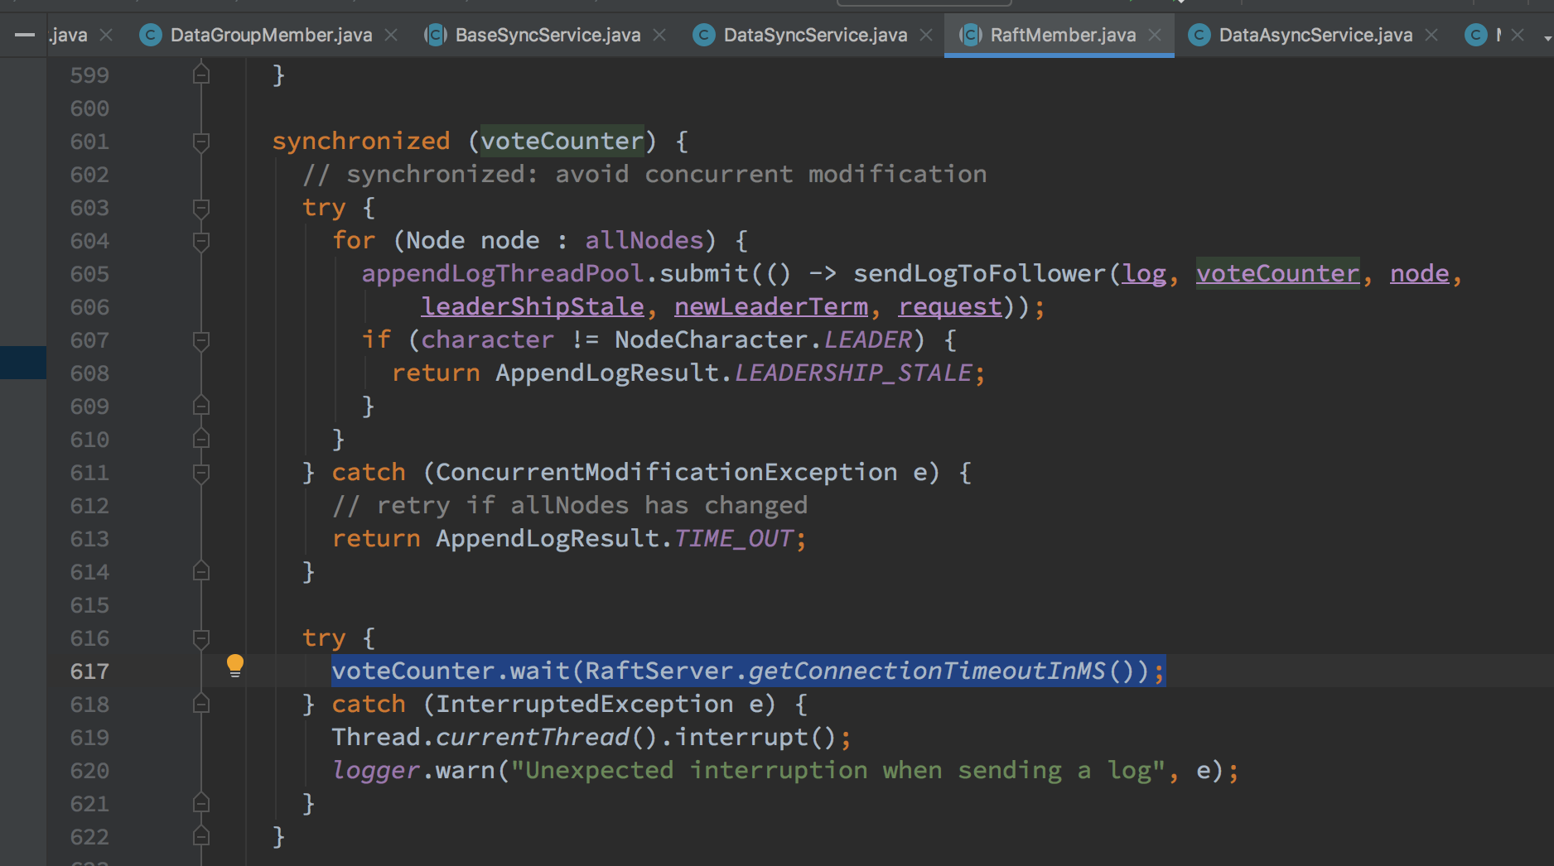Close the RaftMember.java tab
1554x866 pixels.
[1155, 35]
